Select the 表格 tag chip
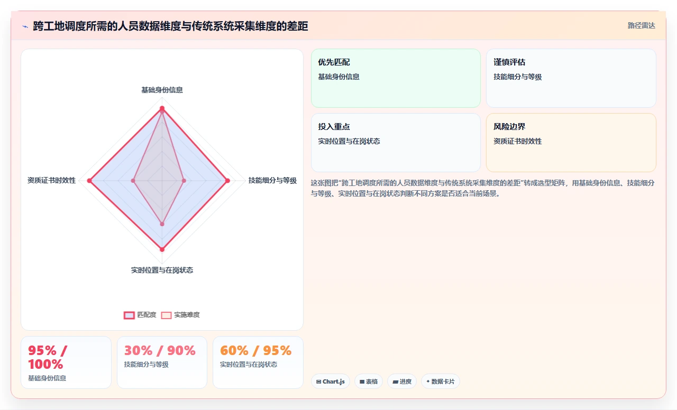This screenshot has width=677, height=410. coord(369,381)
